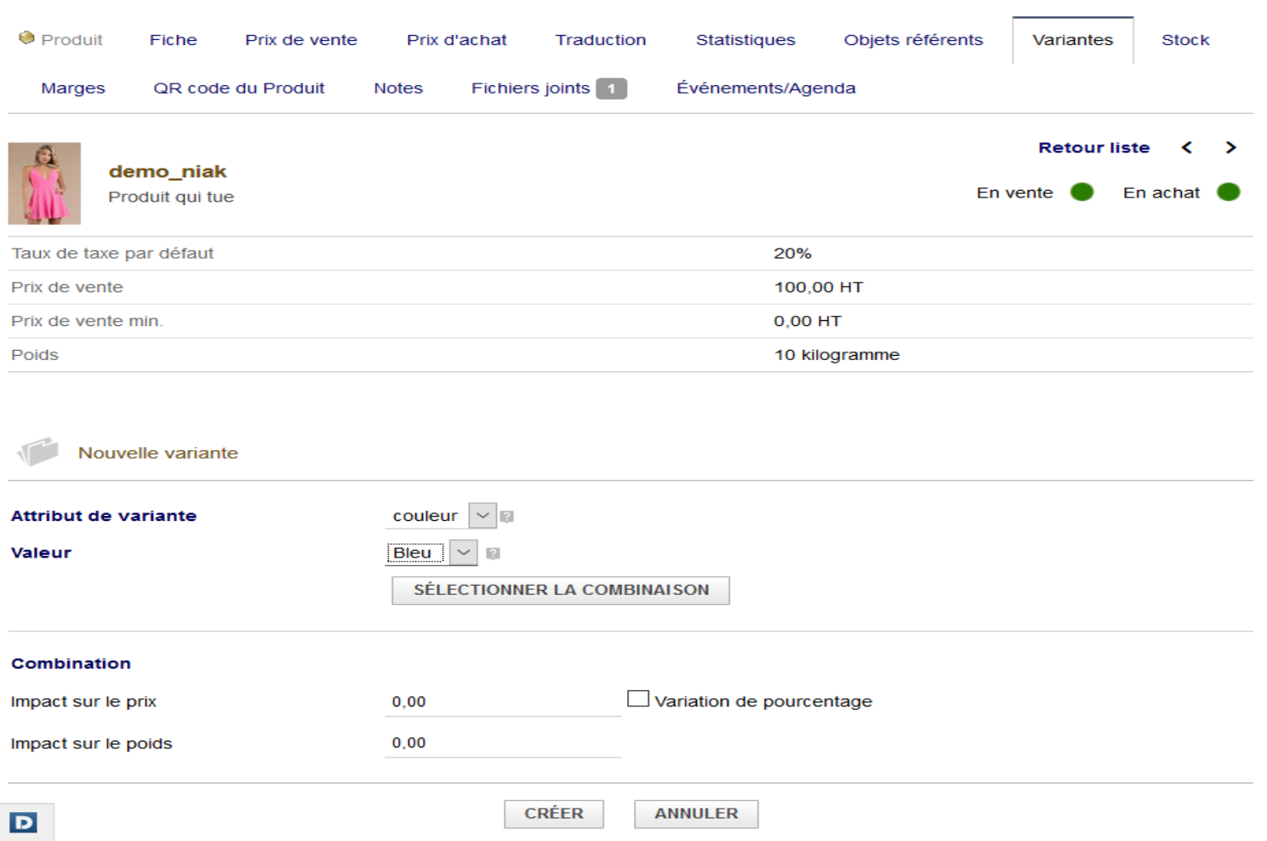
Task: Switch to the Notes tab
Action: [x=398, y=89]
